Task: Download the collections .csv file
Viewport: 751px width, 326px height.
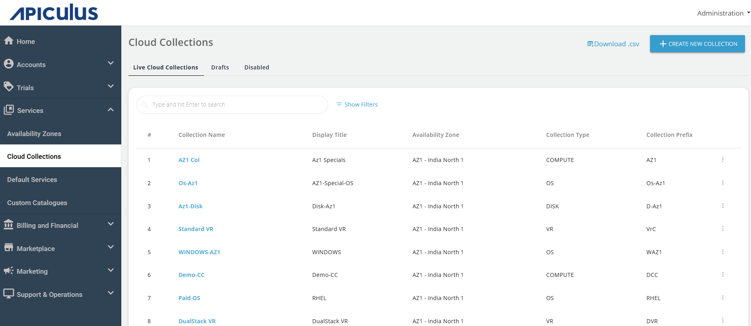Action: coord(613,44)
